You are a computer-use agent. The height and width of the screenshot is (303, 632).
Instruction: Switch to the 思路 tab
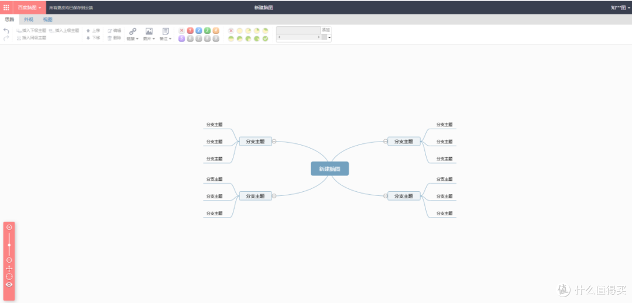pyautogui.click(x=9, y=19)
